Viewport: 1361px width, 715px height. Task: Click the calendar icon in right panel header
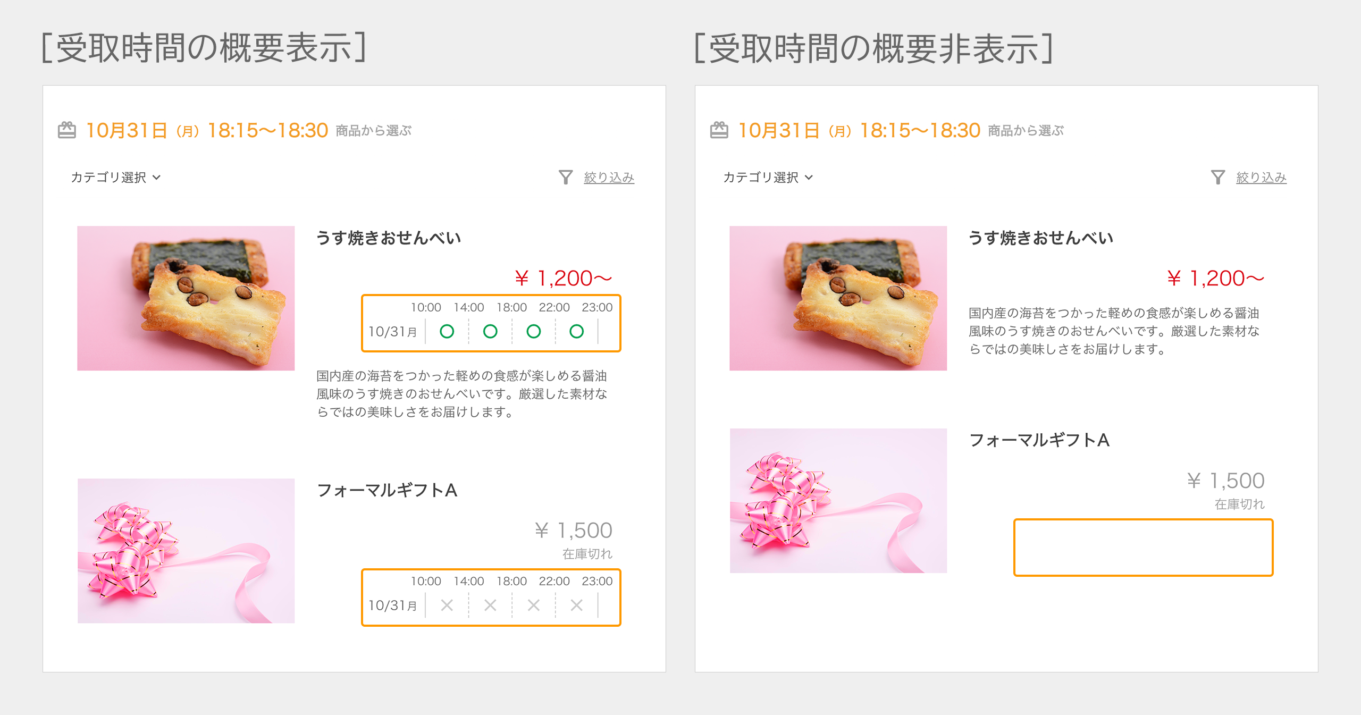719,130
